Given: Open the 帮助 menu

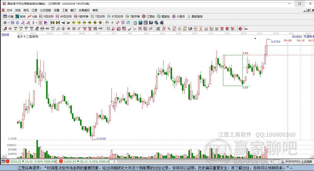Looking at the screenshot, I should tap(95, 10).
